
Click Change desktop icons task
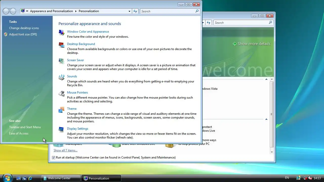[x=24, y=28]
